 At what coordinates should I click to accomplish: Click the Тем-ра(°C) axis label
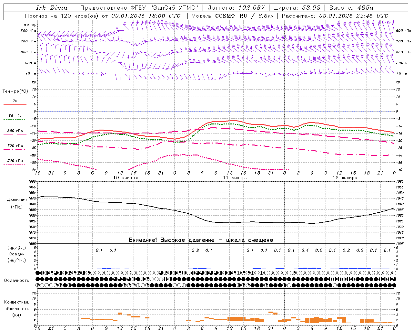tap(15, 91)
